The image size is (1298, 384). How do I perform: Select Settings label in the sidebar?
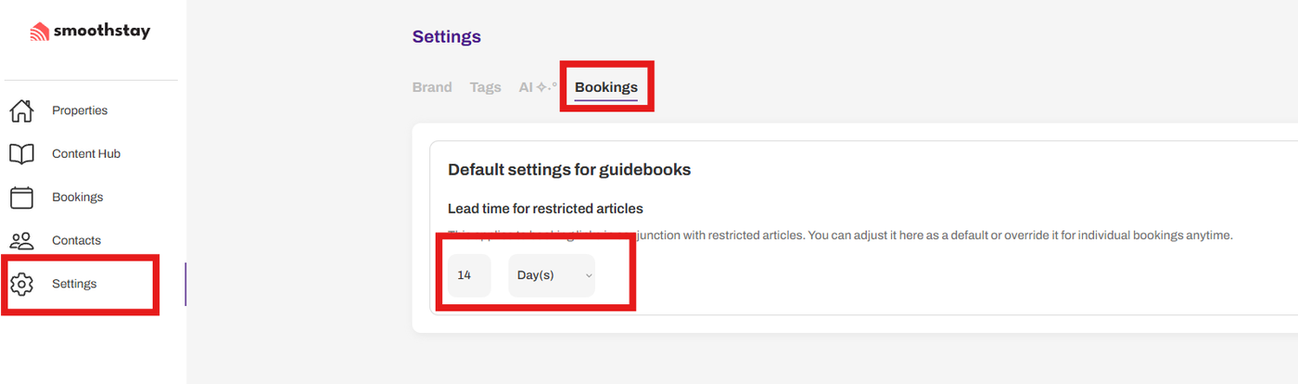[x=74, y=284]
